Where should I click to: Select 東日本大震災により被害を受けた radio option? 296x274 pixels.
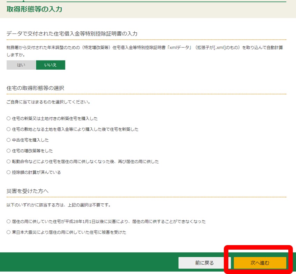(8, 232)
